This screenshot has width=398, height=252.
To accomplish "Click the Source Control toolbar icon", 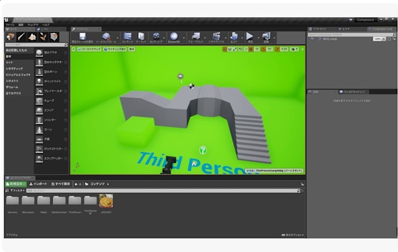I will coord(107,36).
